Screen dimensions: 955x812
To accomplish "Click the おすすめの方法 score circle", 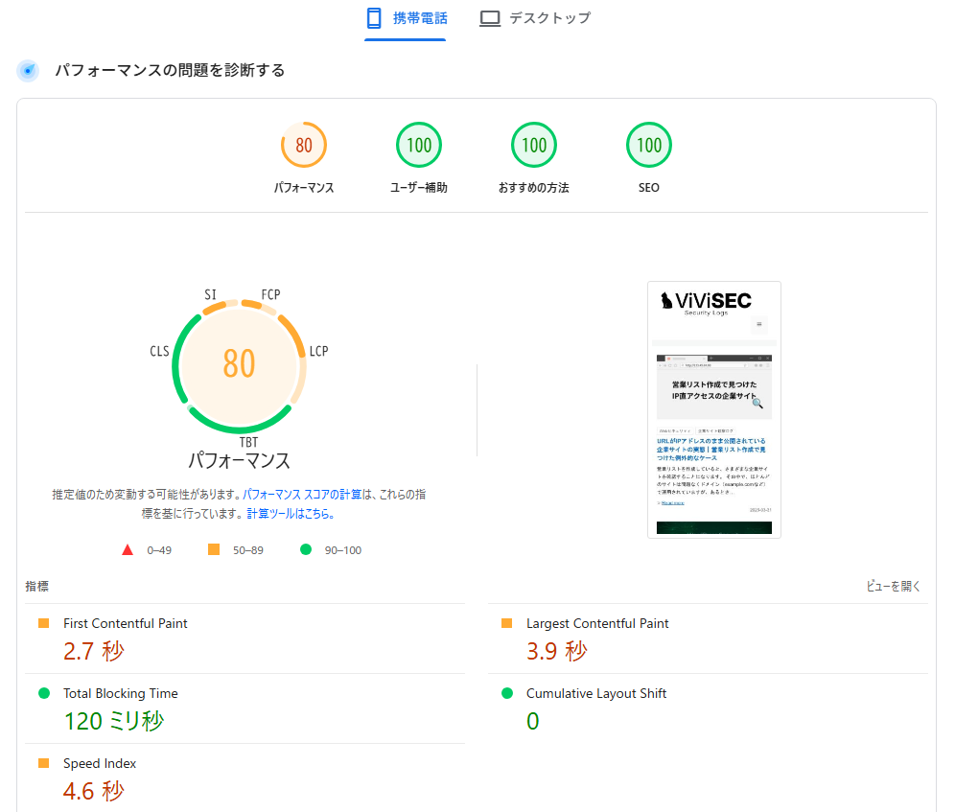I will [x=534, y=145].
